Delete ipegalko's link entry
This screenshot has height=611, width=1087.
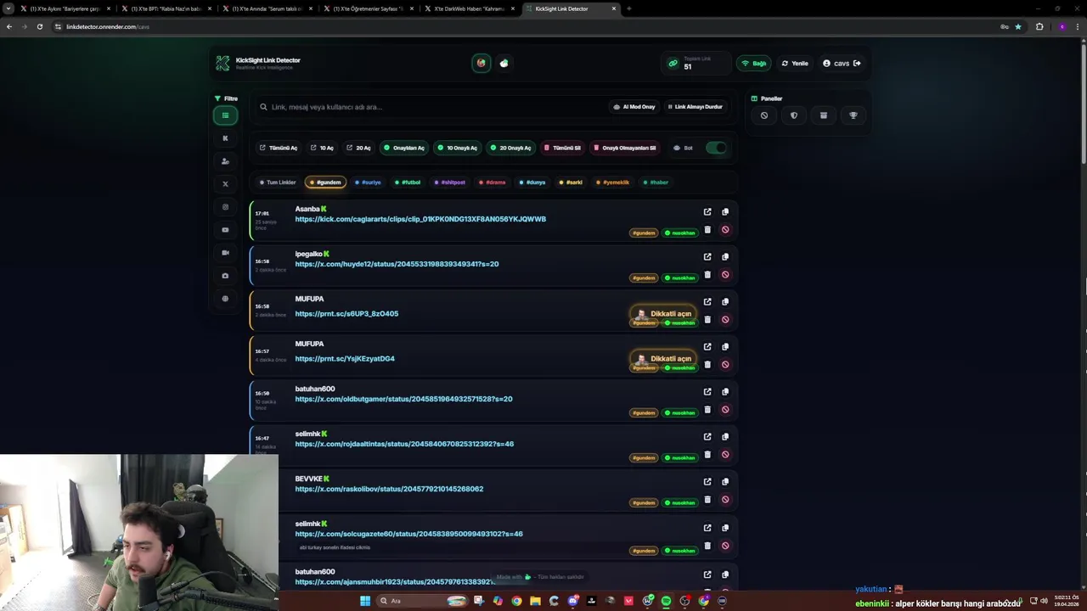pos(707,275)
